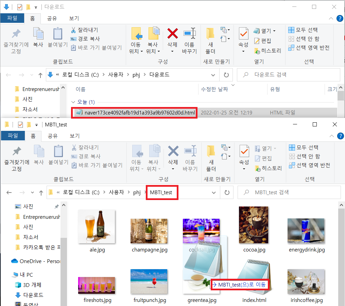Click 새 폴더 icon in 다운로드 window

[210, 33]
